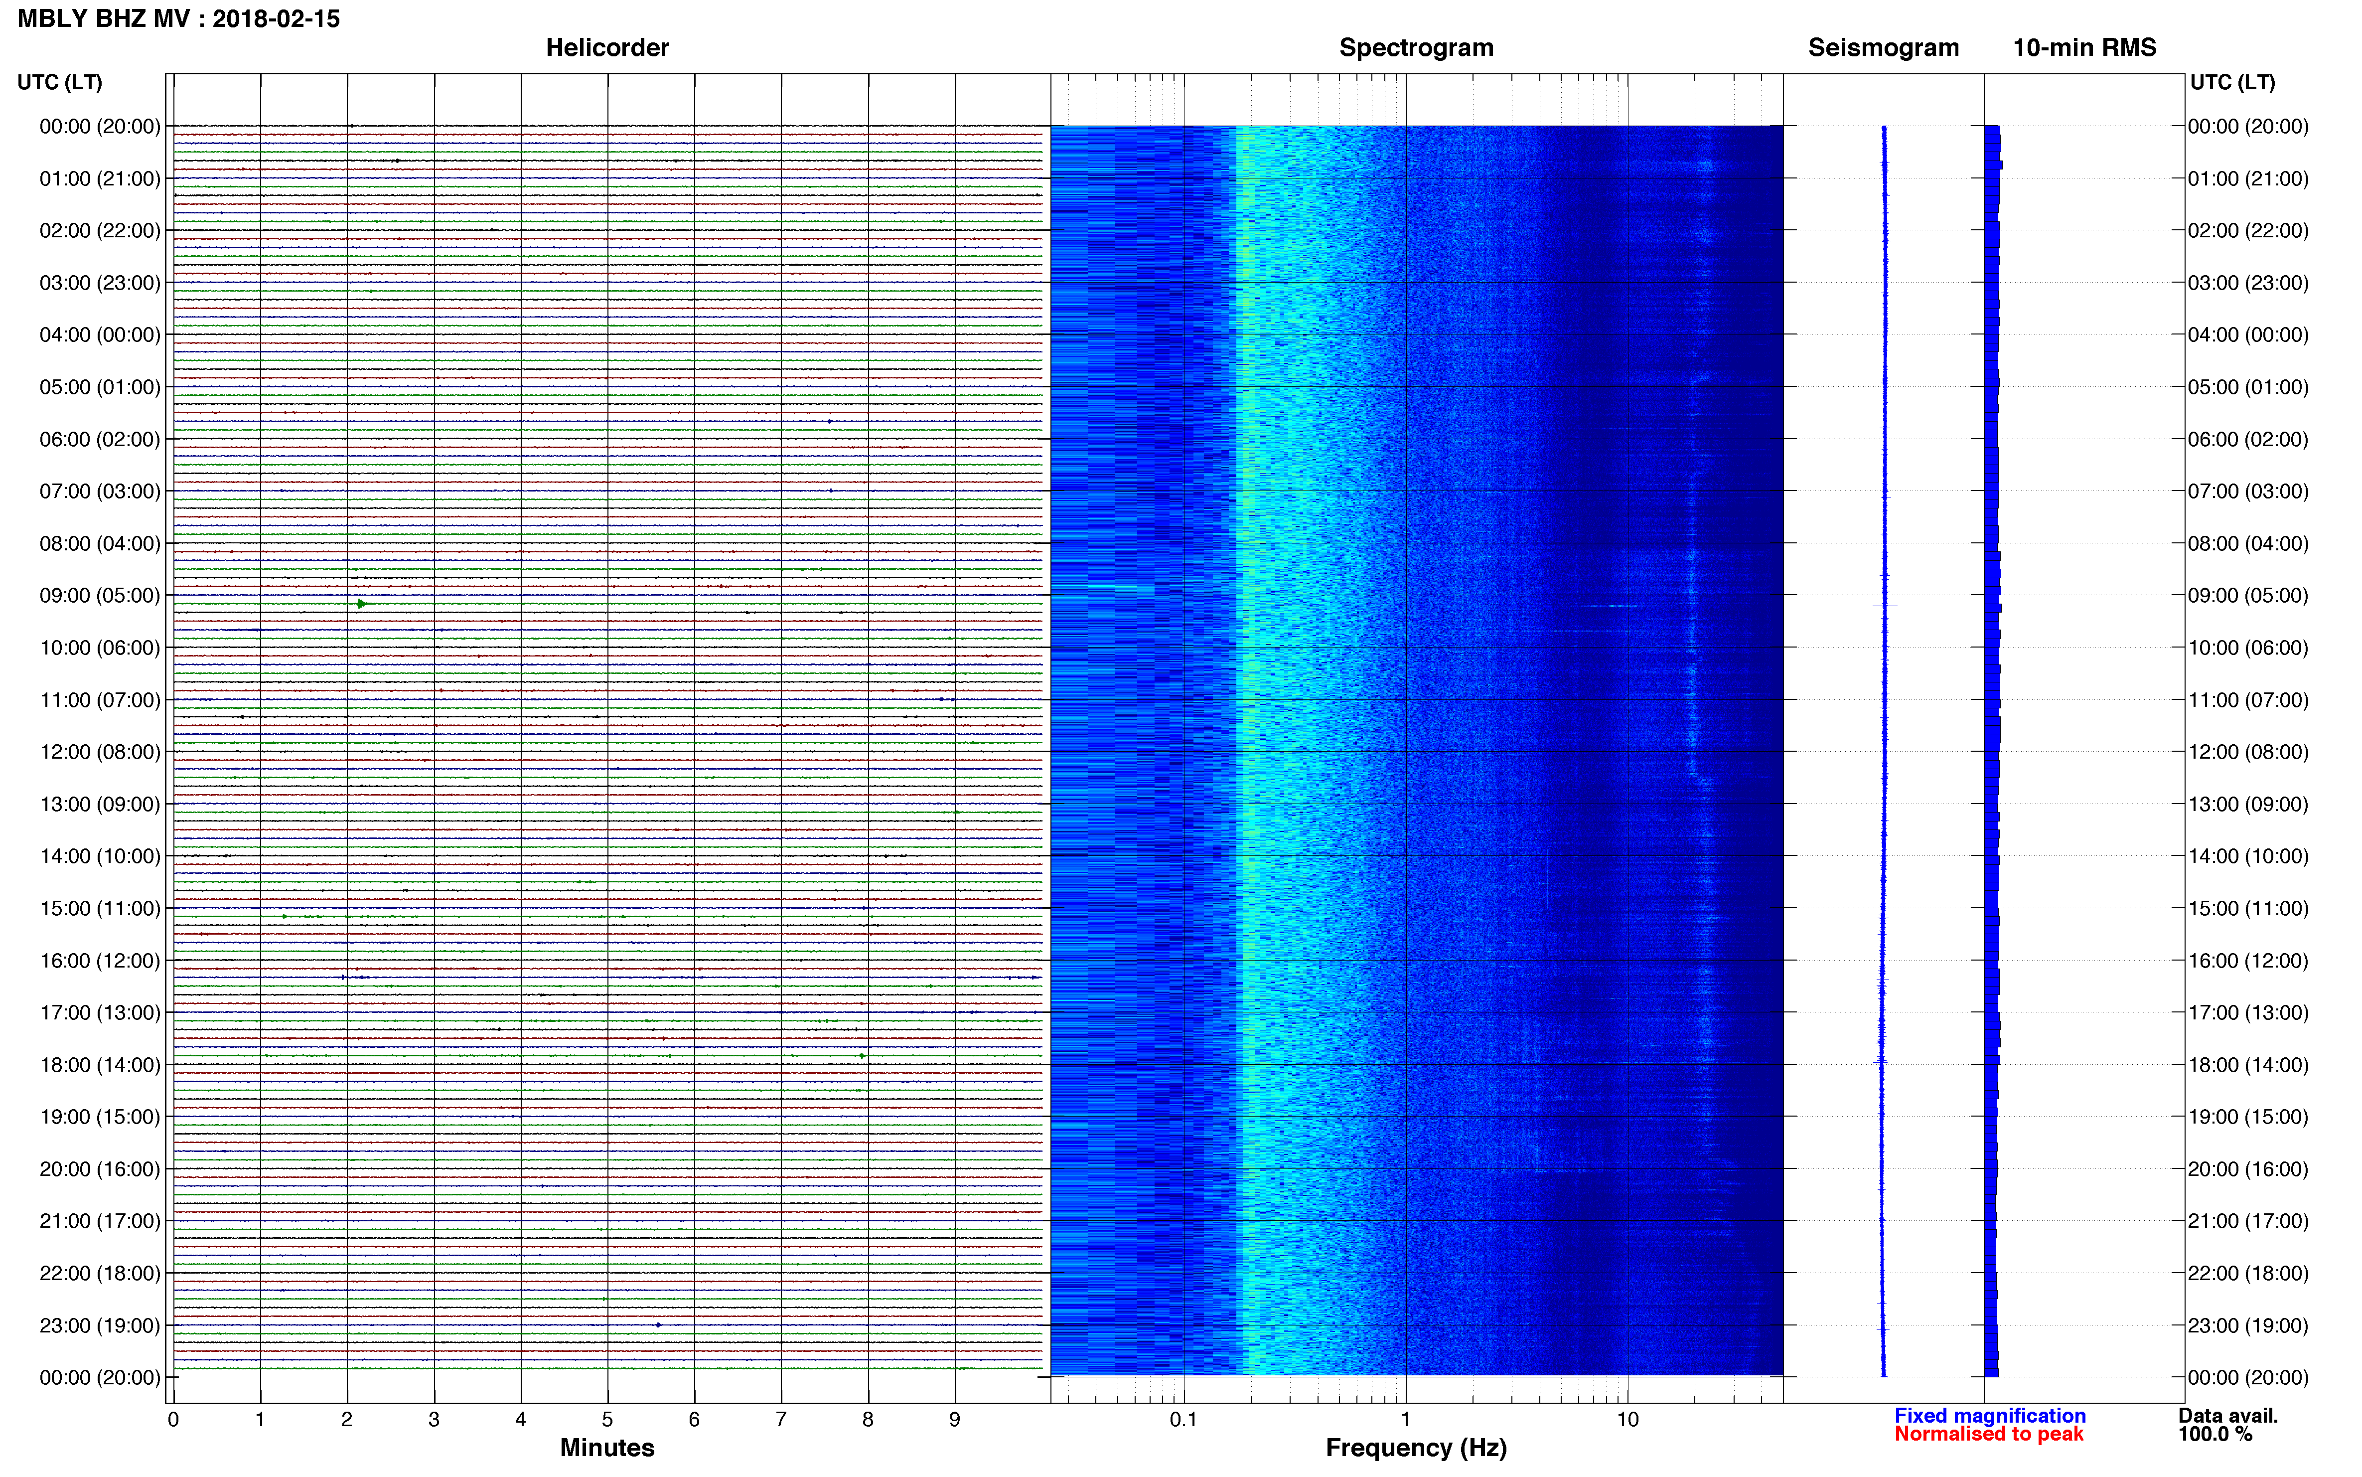
Task: Click the '9' minutes tick label
Action: (x=955, y=1419)
